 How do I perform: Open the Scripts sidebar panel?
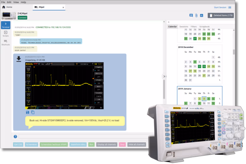pos(6,34)
